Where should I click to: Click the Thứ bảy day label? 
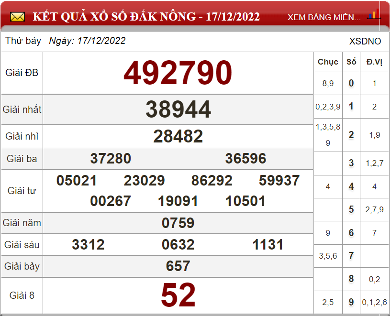pyautogui.click(x=23, y=41)
